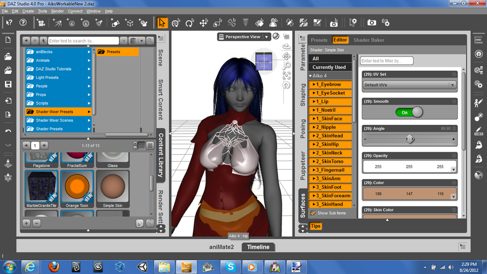Click the Universal tool icon
The image size is (487, 274).
tap(175, 22)
